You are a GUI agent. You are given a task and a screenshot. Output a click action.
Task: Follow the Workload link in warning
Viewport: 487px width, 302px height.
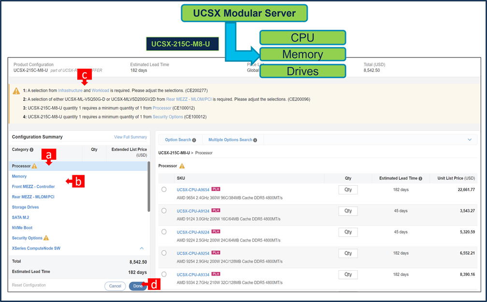(x=100, y=91)
